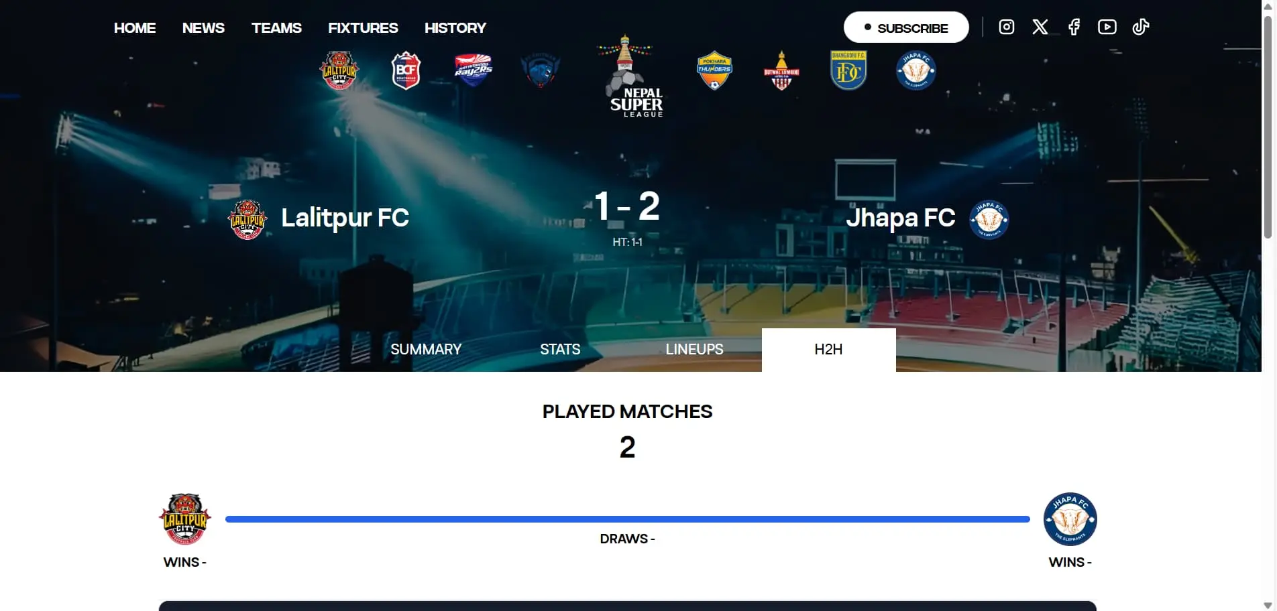Go to FIXTURES in navigation
The image size is (1277, 611).
363,27
